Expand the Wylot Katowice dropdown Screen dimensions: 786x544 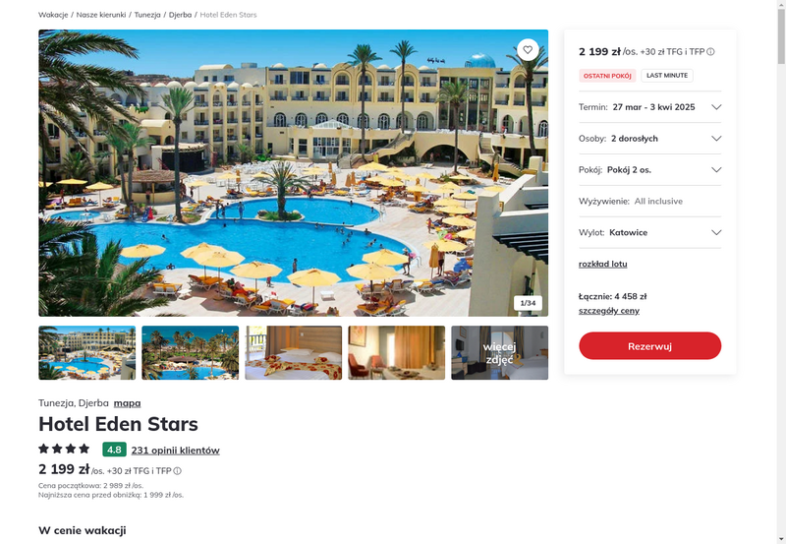(649, 232)
